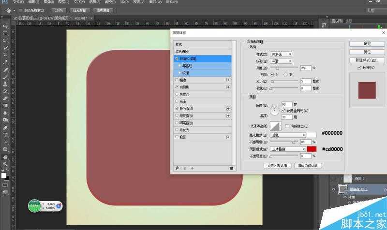The width and height of the screenshot is (387, 230).
Task: Select the Rectangular Marquee tool
Action: click(5, 33)
